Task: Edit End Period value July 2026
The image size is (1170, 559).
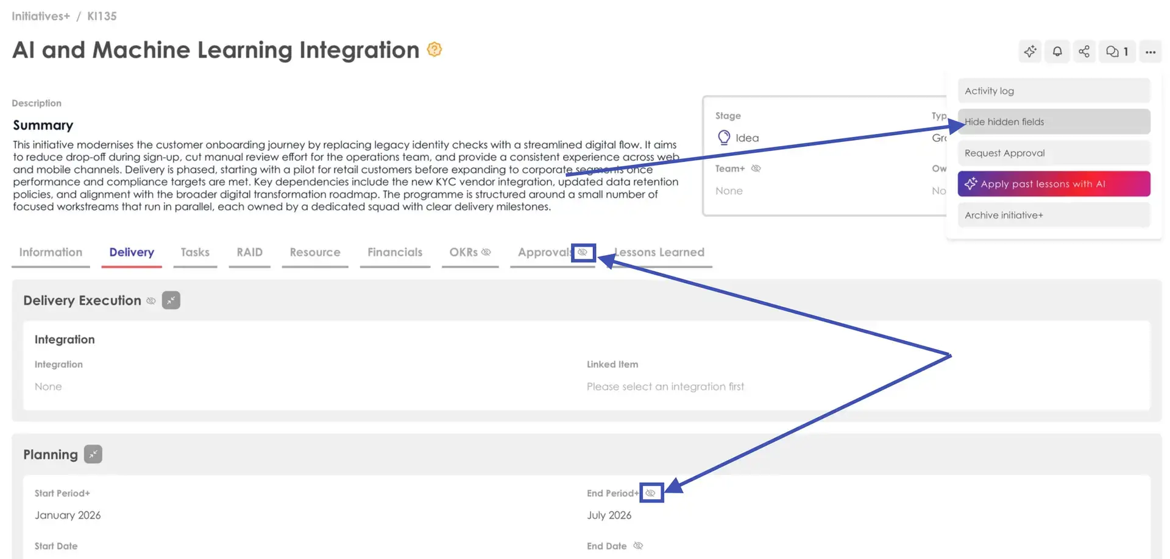Action: coord(609,515)
